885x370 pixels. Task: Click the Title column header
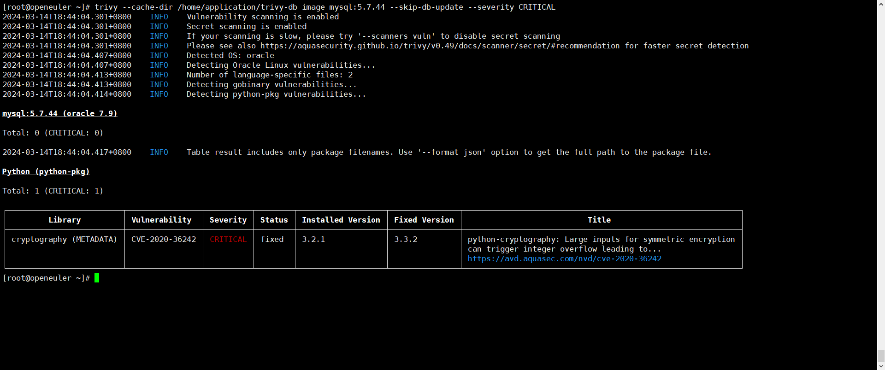point(599,220)
